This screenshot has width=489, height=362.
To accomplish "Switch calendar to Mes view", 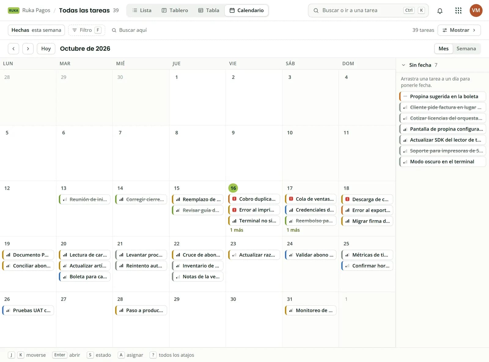I will tap(443, 49).
